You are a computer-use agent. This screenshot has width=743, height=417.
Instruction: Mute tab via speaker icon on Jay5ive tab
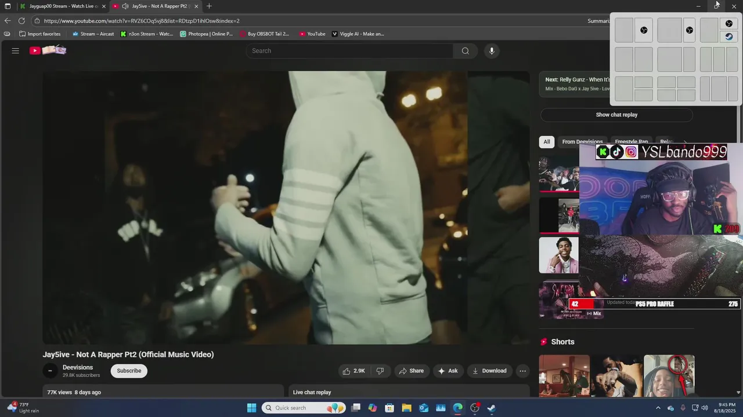pos(125,6)
